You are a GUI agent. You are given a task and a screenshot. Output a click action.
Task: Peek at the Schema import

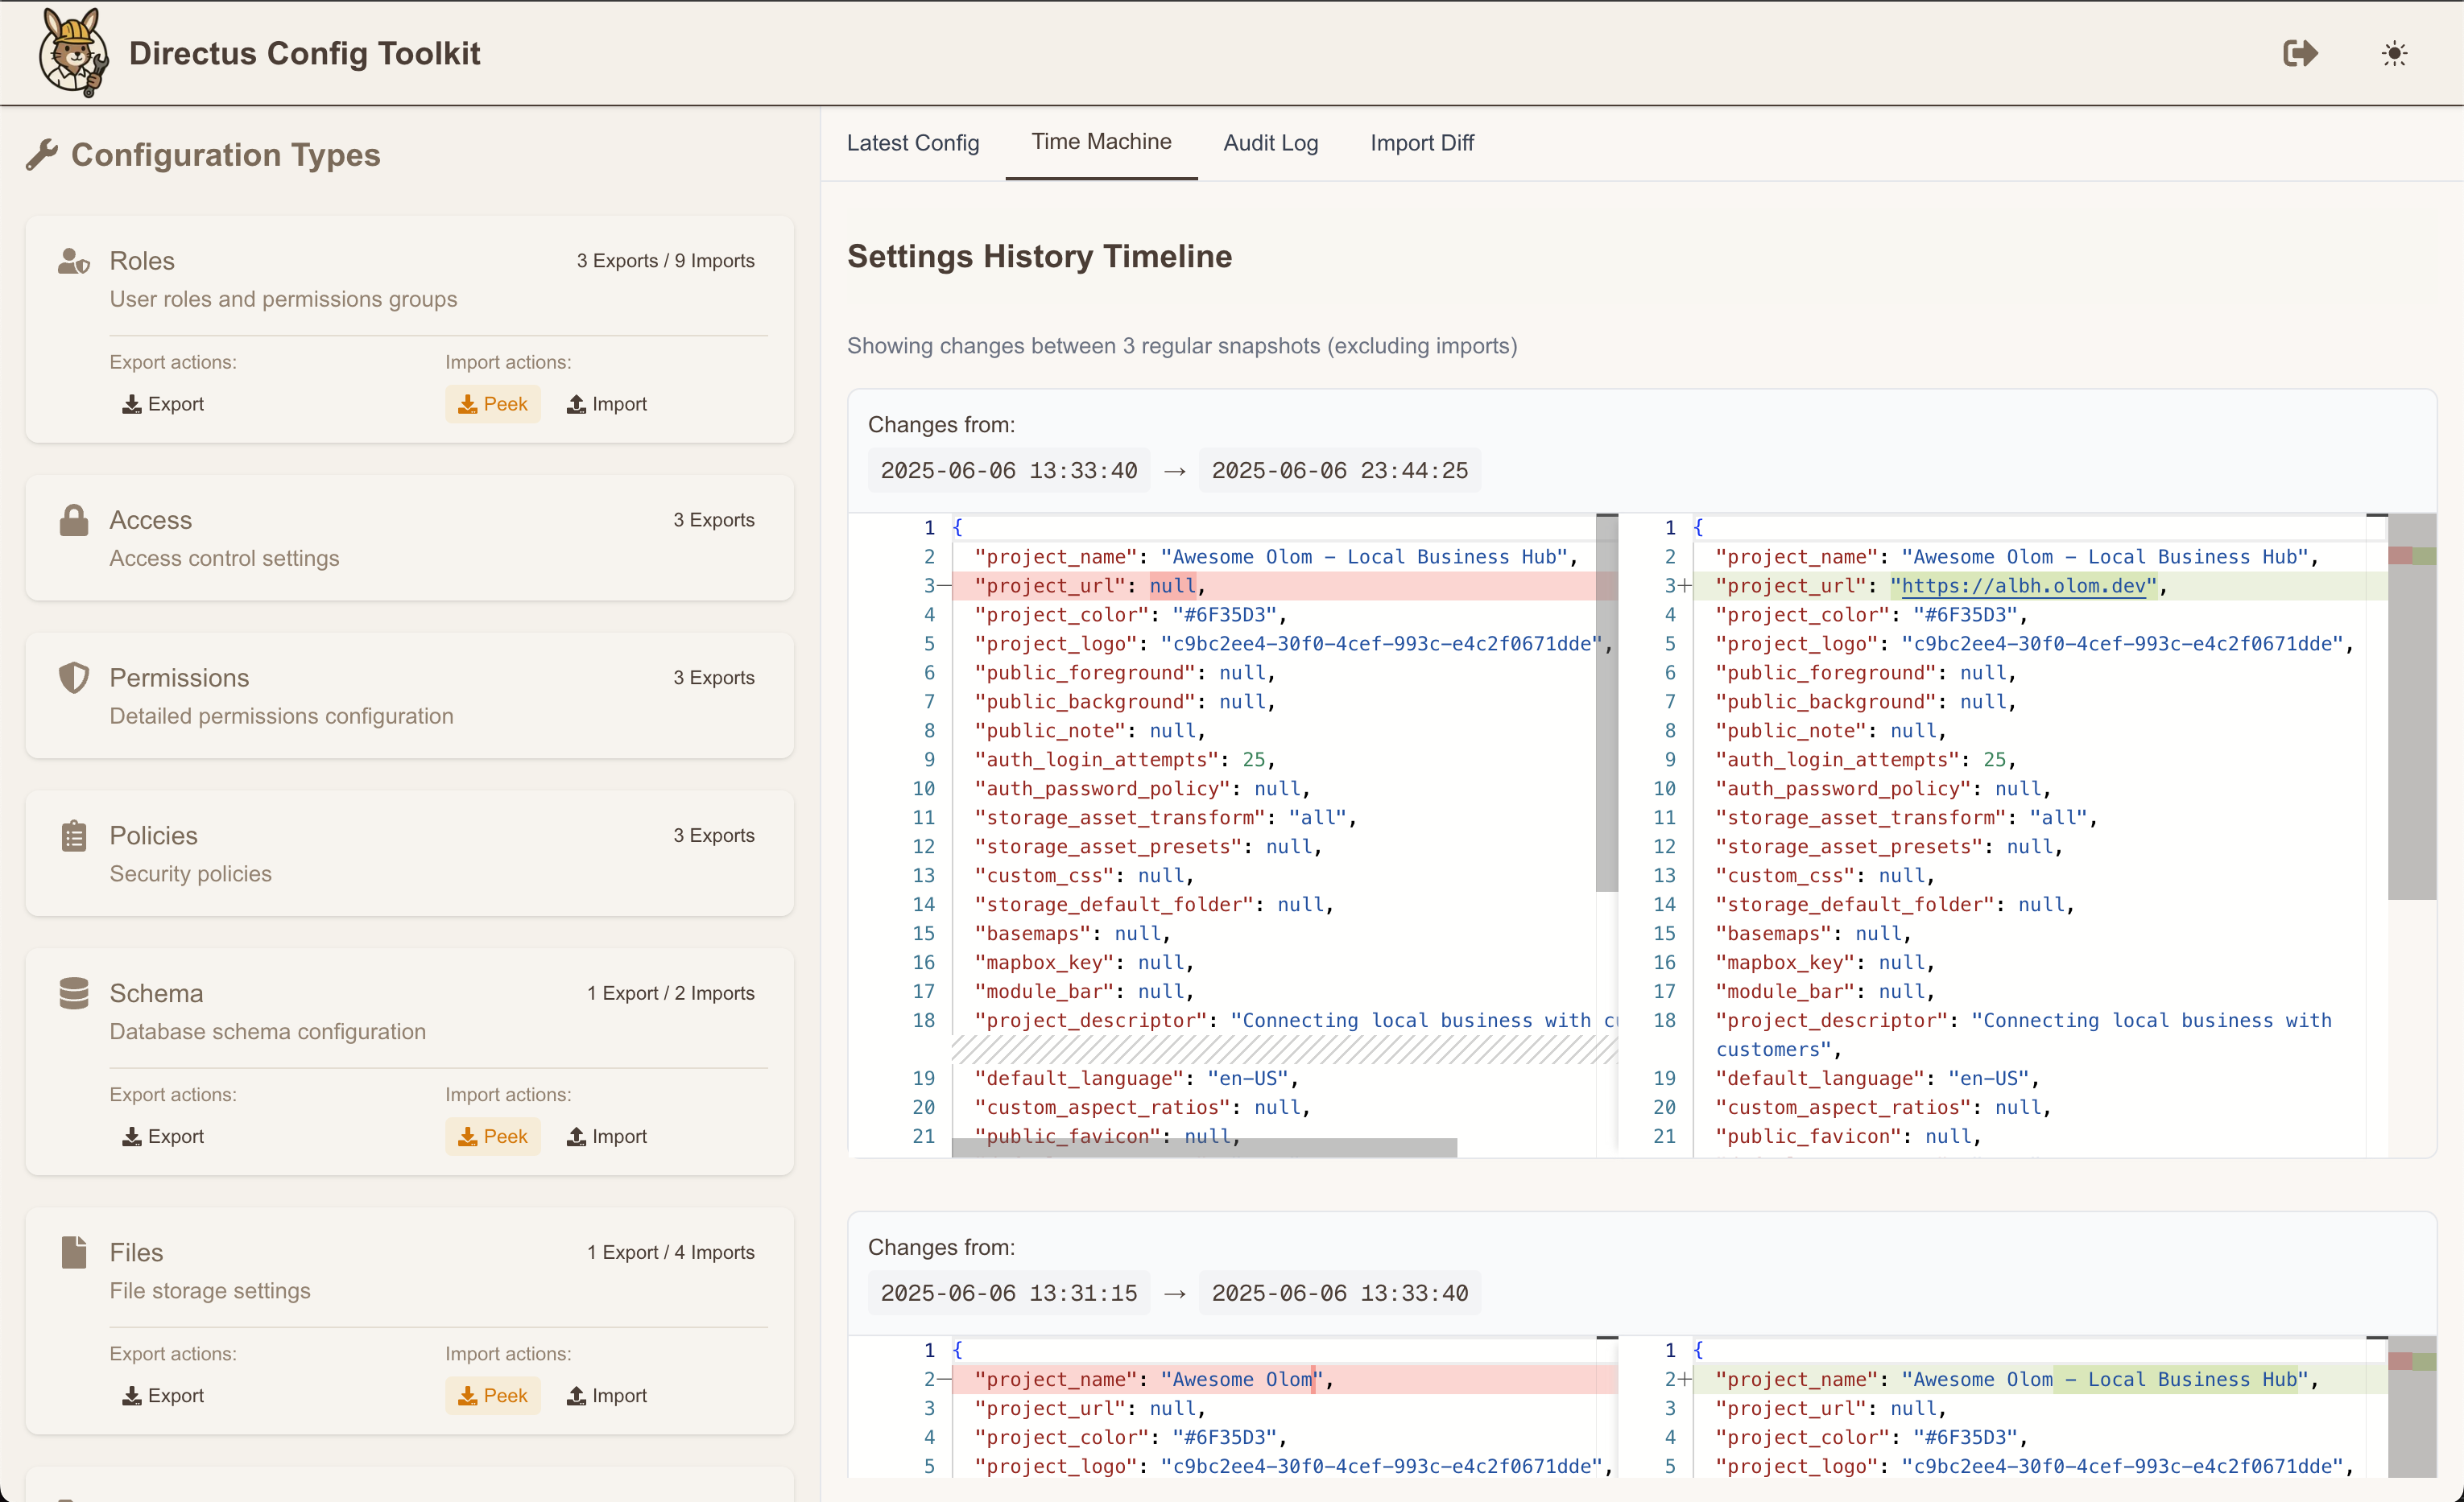[492, 1137]
